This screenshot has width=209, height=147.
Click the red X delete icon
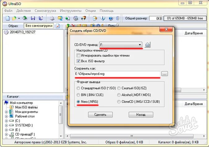pyautogui.click(x=73, y=26)
